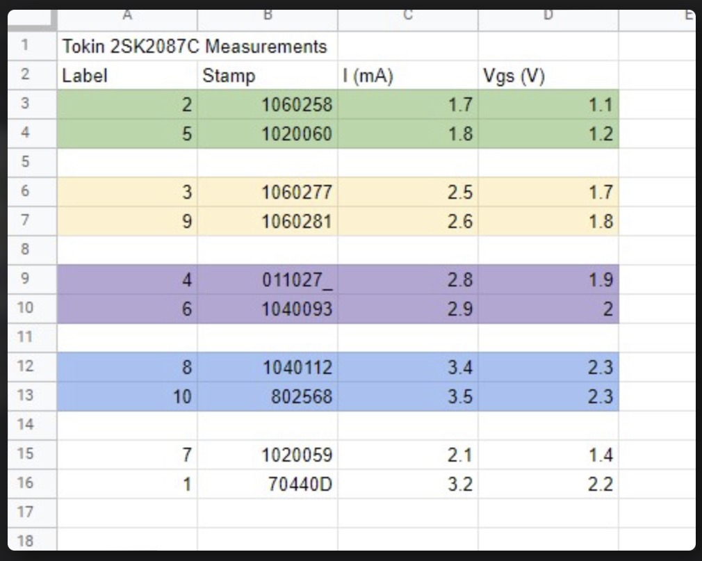Screen dimensions: 702x561
Task: Select current value 2.8 in row 9
Action: [408, 279]
